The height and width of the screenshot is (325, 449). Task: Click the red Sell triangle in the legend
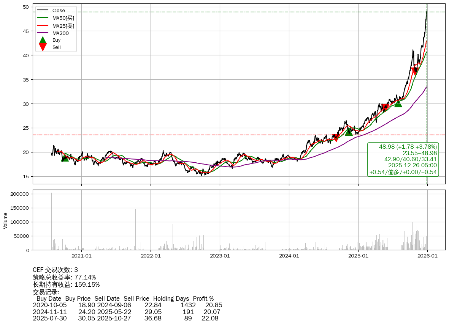click(x=43, y=47)
